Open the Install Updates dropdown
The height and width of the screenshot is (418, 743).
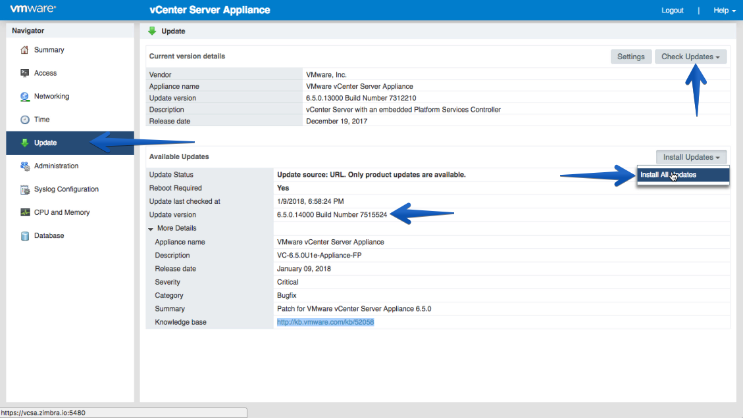[x=692, y=156]
